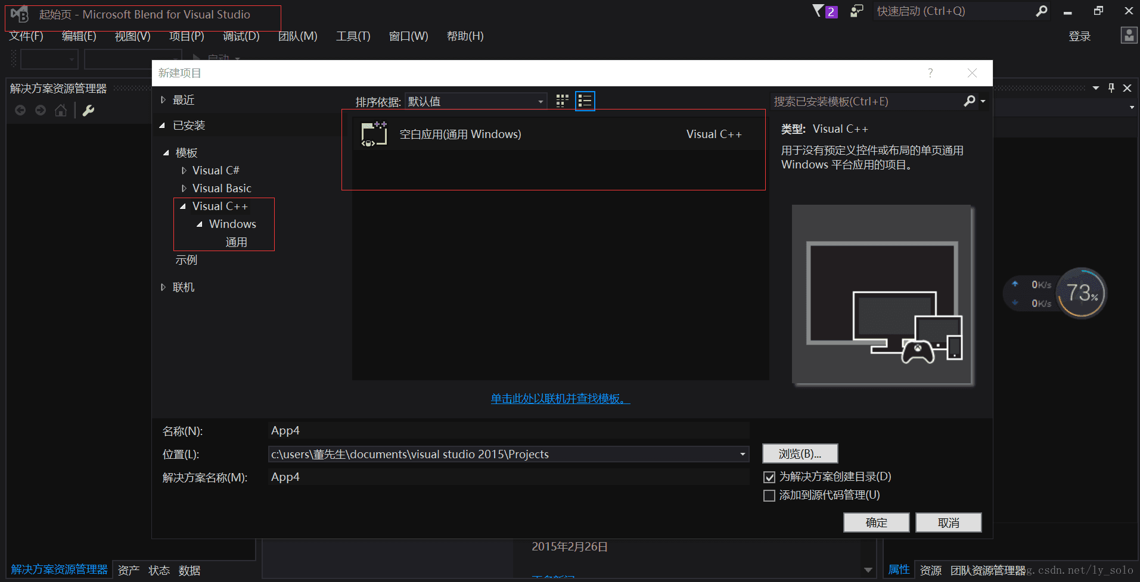Open the 工具(T) menu
The image size is (1140, 582).
click(353, 36)
